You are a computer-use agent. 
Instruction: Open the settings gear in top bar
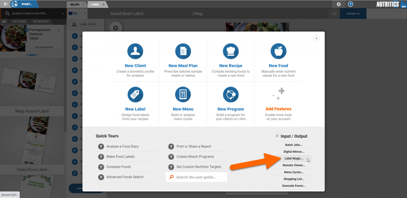click(x=338, y=4)
